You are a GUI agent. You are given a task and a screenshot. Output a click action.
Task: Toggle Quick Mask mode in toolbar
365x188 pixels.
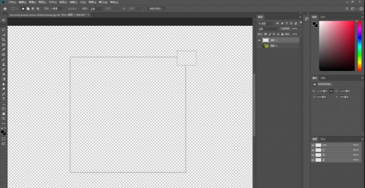pyautogui.click(x=4, y=139)
